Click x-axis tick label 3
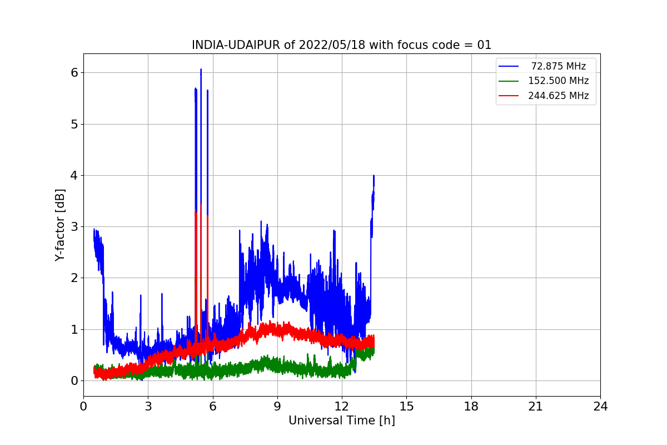 (148, 407)
